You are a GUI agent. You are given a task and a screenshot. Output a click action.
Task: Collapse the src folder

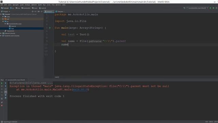point(3,21)
